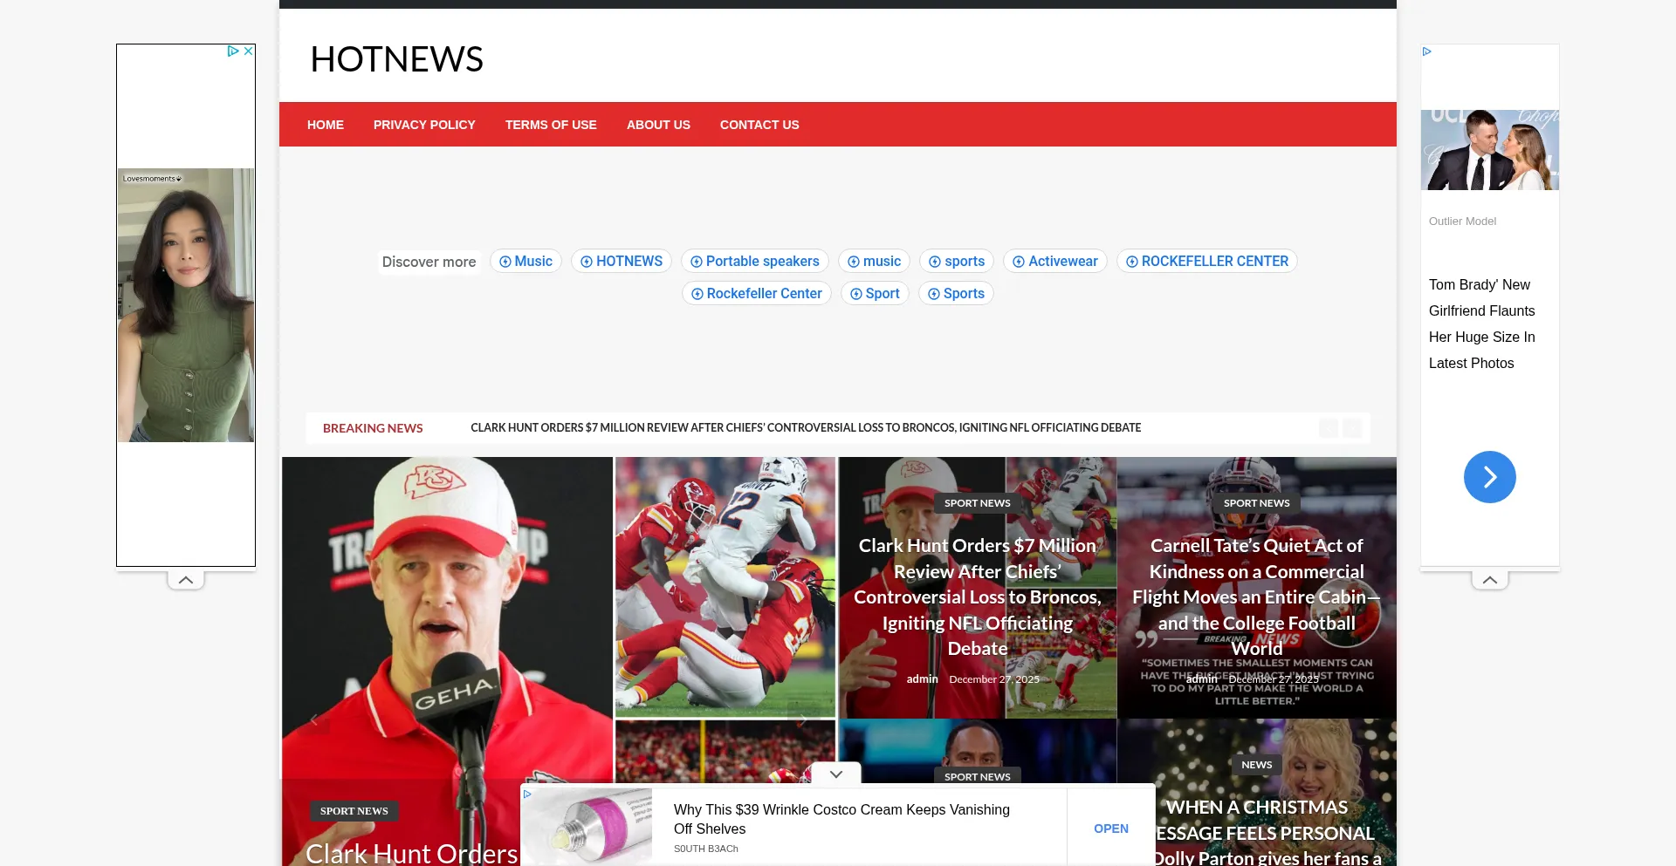Click the AdChoices icon on right ad

[1426, 51]
